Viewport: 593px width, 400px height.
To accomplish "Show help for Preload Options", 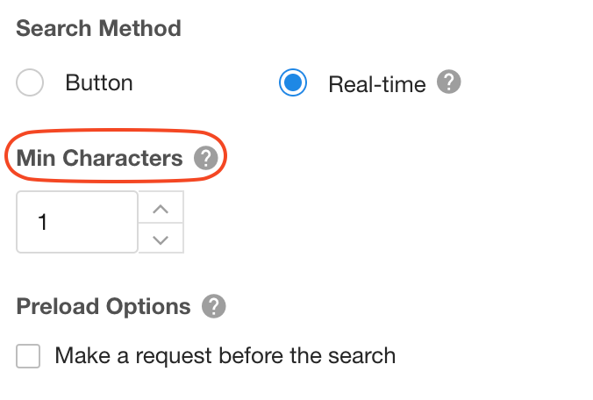I will point(213,307).
